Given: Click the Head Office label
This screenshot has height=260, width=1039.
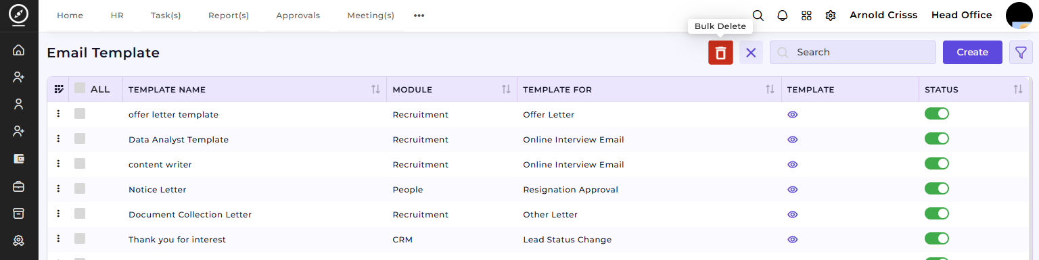Looking at the screenshot, I should (x=961, y=15).
